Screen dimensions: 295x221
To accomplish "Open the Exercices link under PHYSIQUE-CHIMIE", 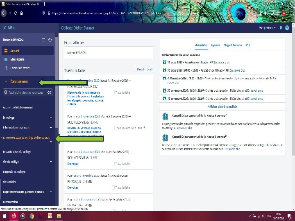I will tap(73, 187).
